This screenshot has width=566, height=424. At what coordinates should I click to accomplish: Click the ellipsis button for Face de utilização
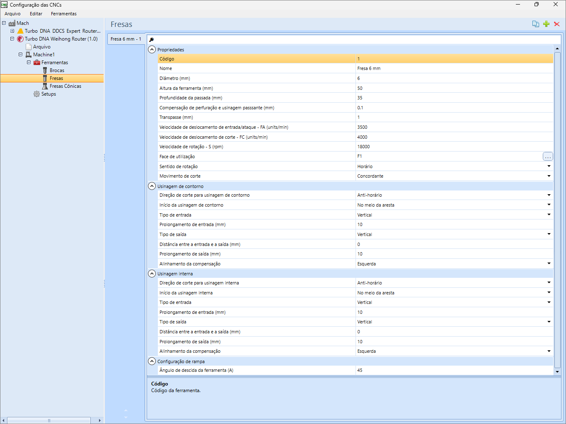pos(548,157)
